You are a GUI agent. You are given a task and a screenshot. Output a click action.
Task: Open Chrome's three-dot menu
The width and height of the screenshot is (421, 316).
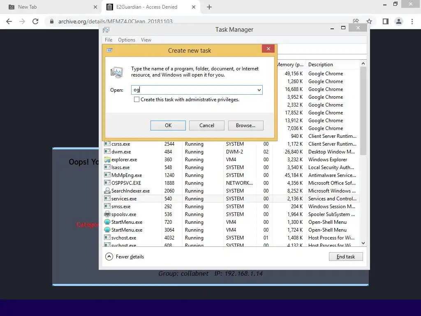[412, 21]
